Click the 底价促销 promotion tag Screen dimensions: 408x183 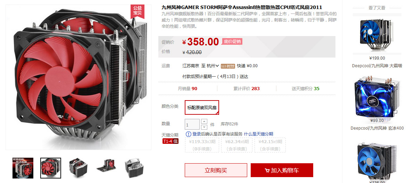pyautogui.click(x=232, y=42)
